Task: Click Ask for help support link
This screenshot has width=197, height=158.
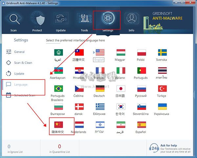Action: pyautogui.click(x=169, y=146)
